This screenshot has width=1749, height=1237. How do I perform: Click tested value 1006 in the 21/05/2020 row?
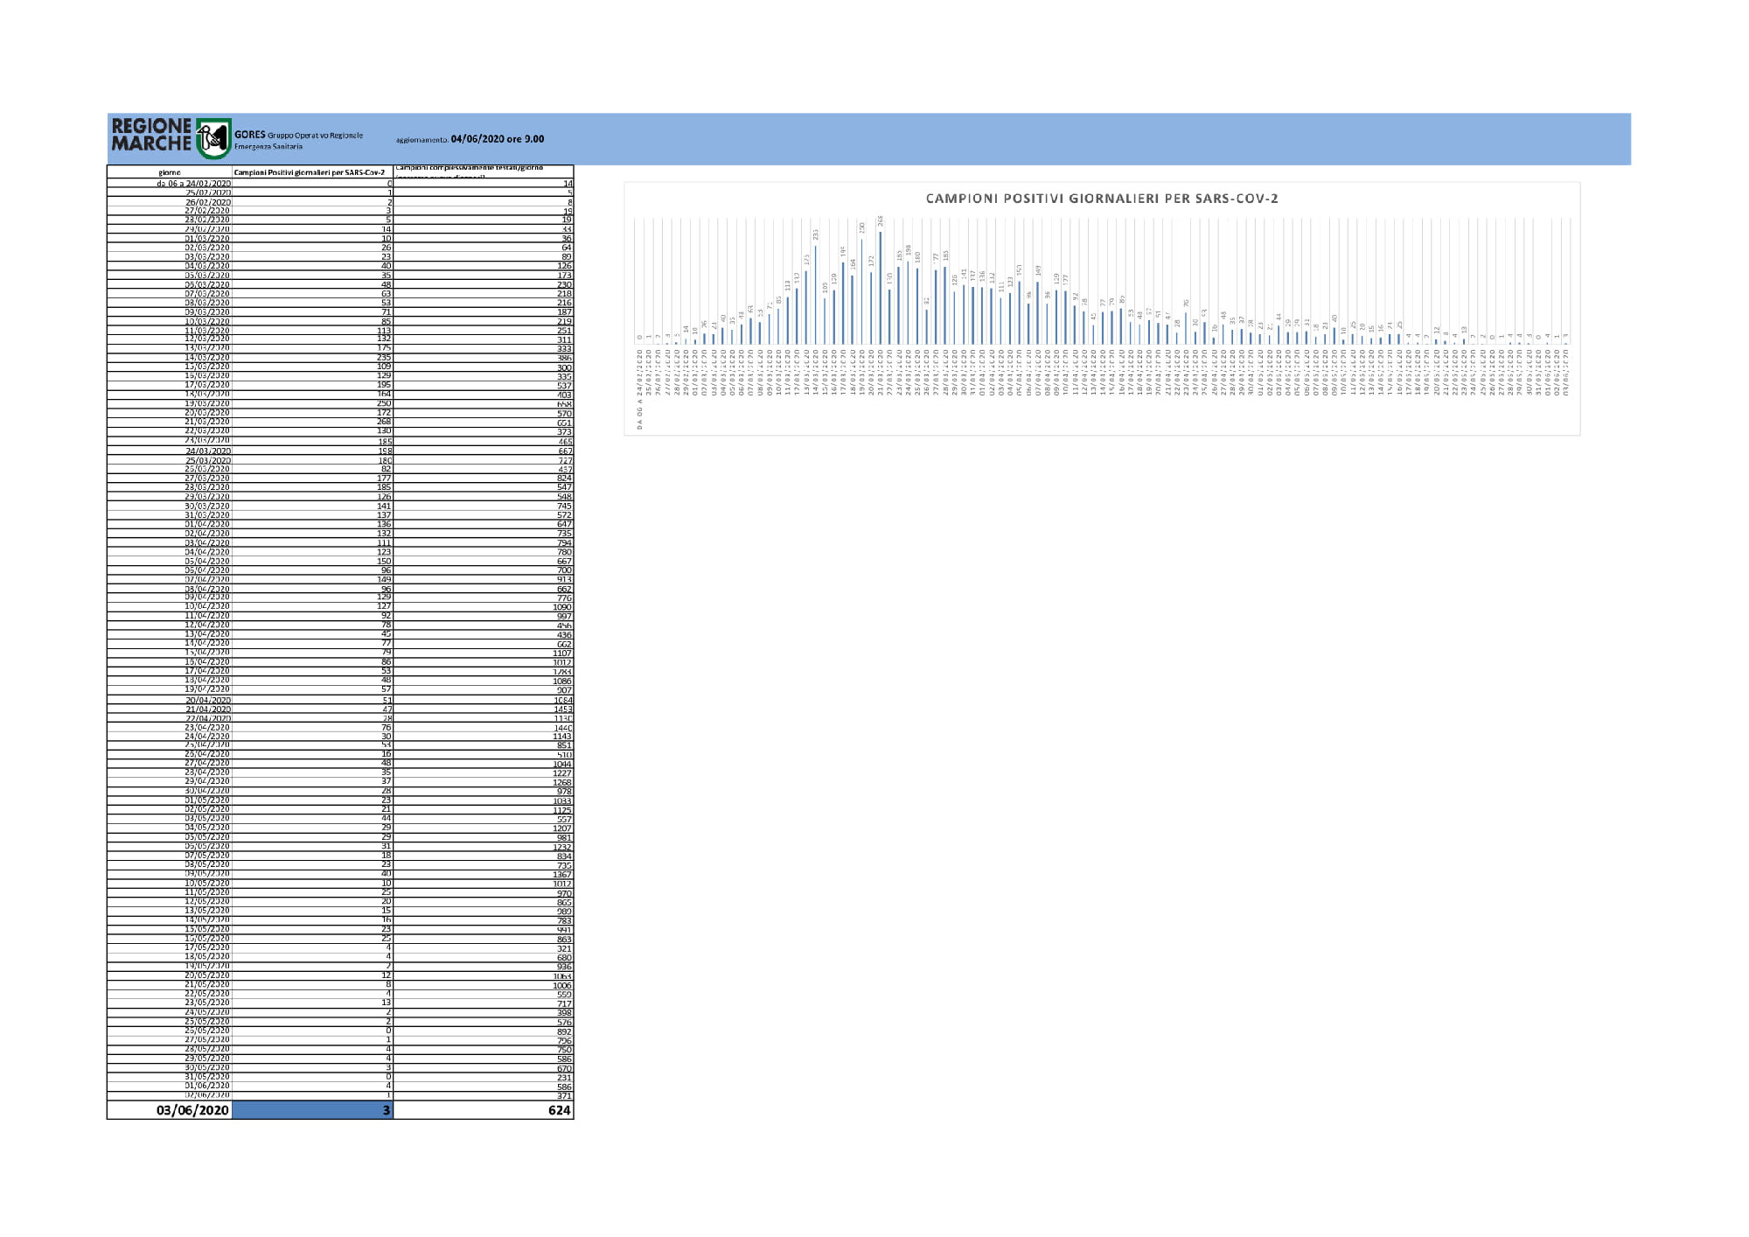point(561,986)
